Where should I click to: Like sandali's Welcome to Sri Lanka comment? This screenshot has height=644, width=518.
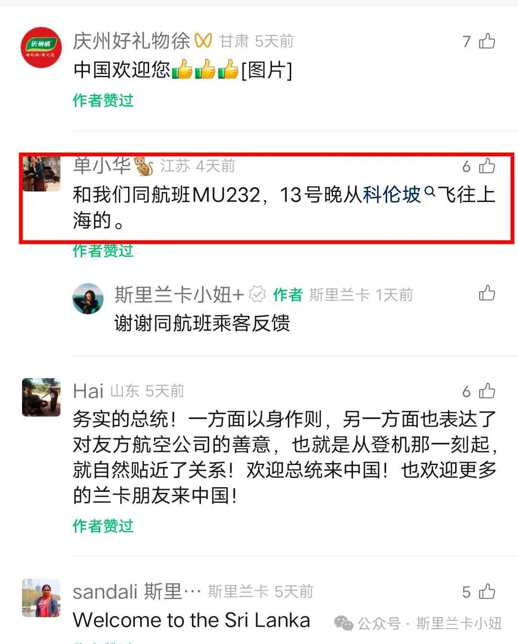coord(487,591)
